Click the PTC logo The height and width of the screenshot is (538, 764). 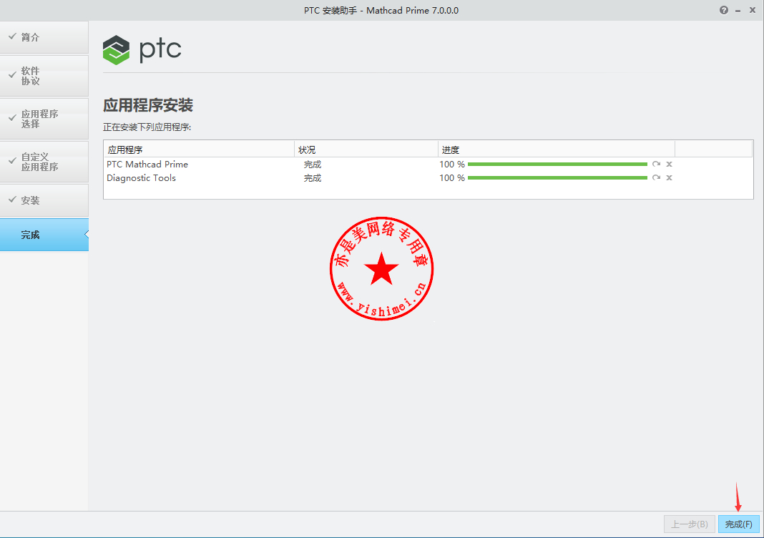(142, 49)
